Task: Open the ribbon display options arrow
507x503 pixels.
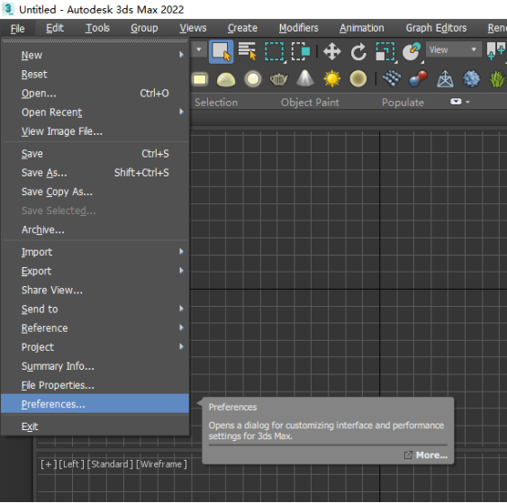Action: tap(467, 102)
